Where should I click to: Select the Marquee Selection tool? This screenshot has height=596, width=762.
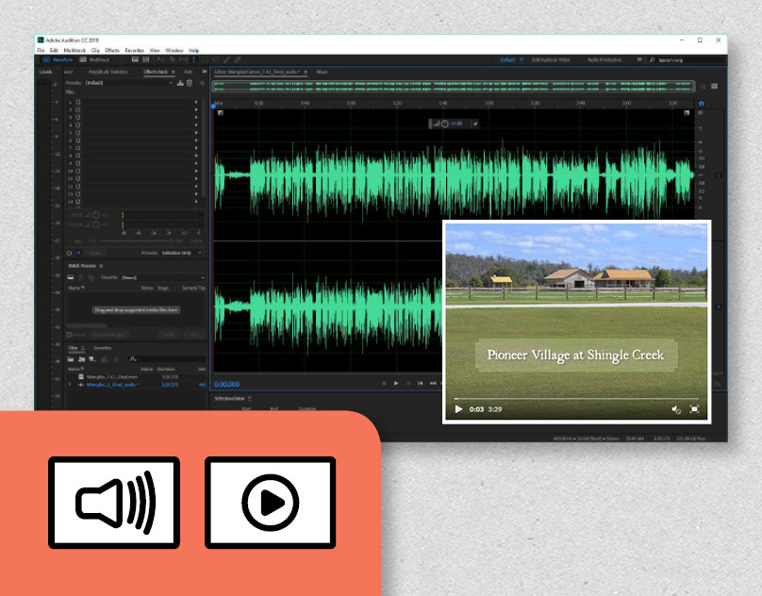205,59
